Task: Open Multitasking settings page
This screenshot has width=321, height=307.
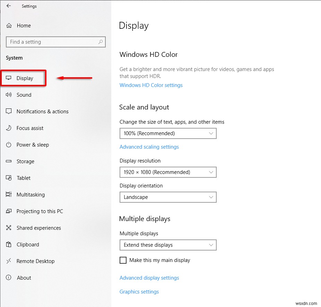Action: [31, 195]
